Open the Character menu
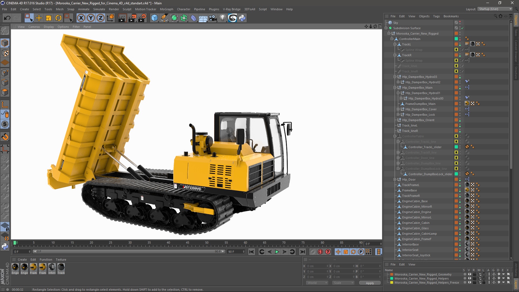Viewport: 519px width, 292px height. (184, 9)
